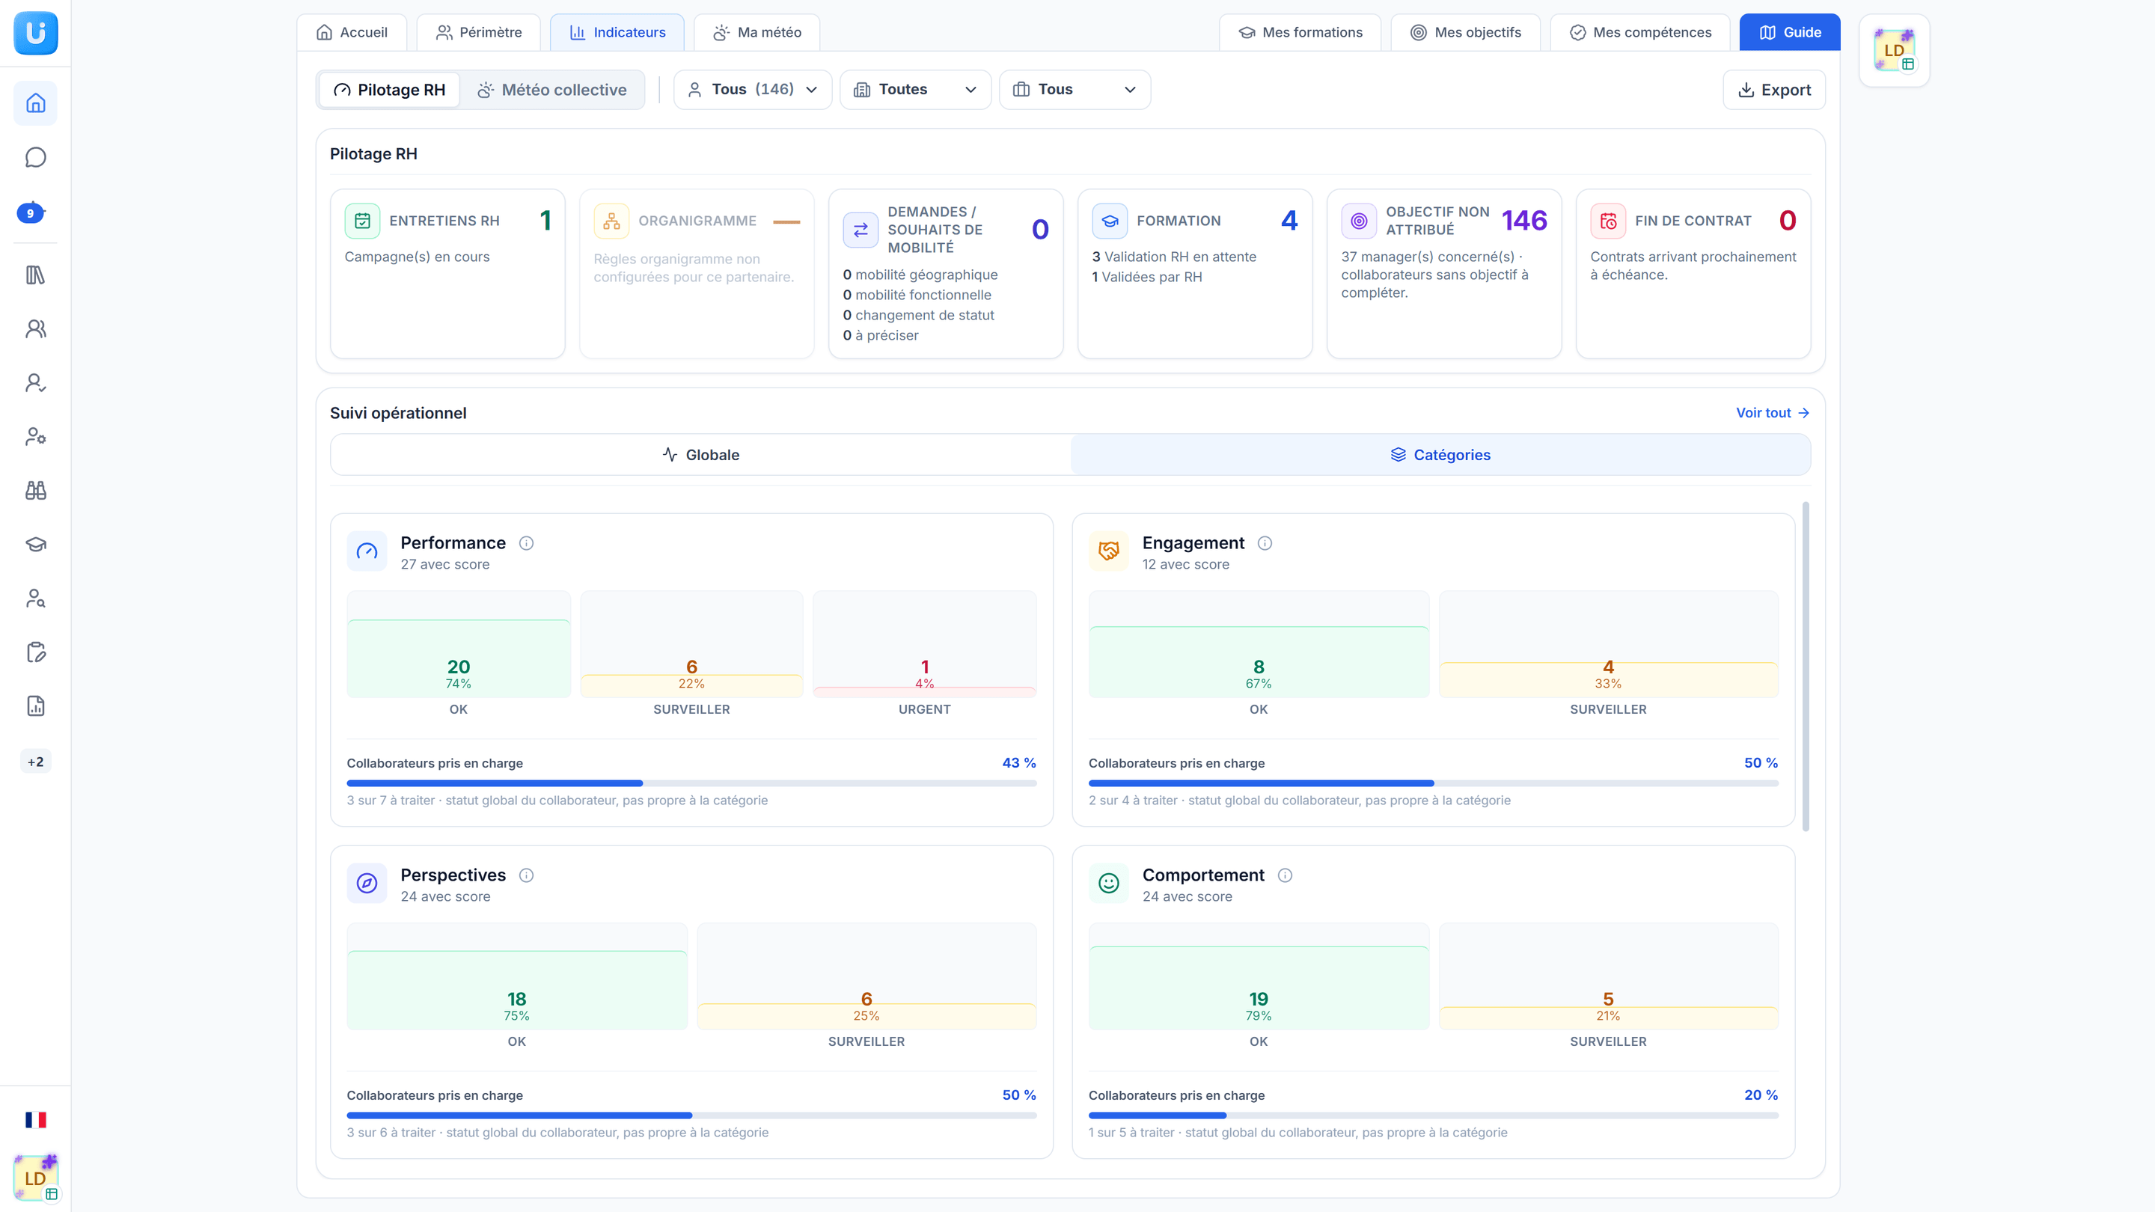The width and height of the screenshot is (2155, 1212).
Task: Switch to Pilotage RH view toggle
Action: [389, 90]
